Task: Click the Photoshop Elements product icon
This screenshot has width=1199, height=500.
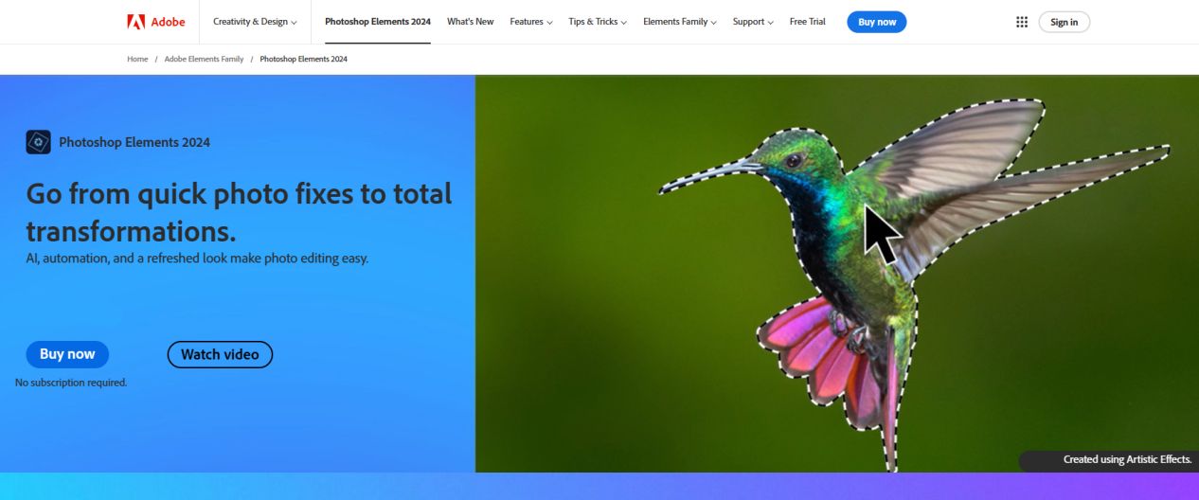Action: pyautogui.click(x=38, y=142)
